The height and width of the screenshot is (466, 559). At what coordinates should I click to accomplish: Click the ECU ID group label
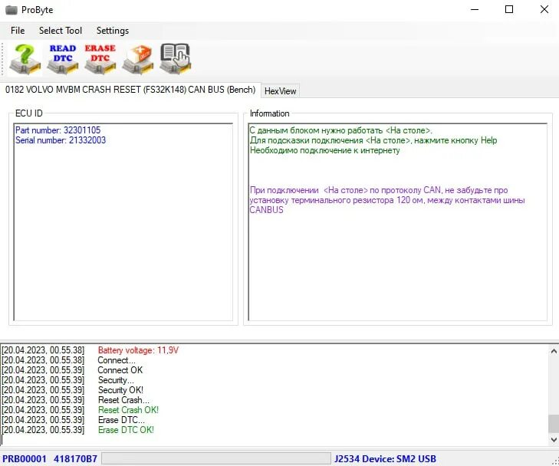tap(29, 113)
